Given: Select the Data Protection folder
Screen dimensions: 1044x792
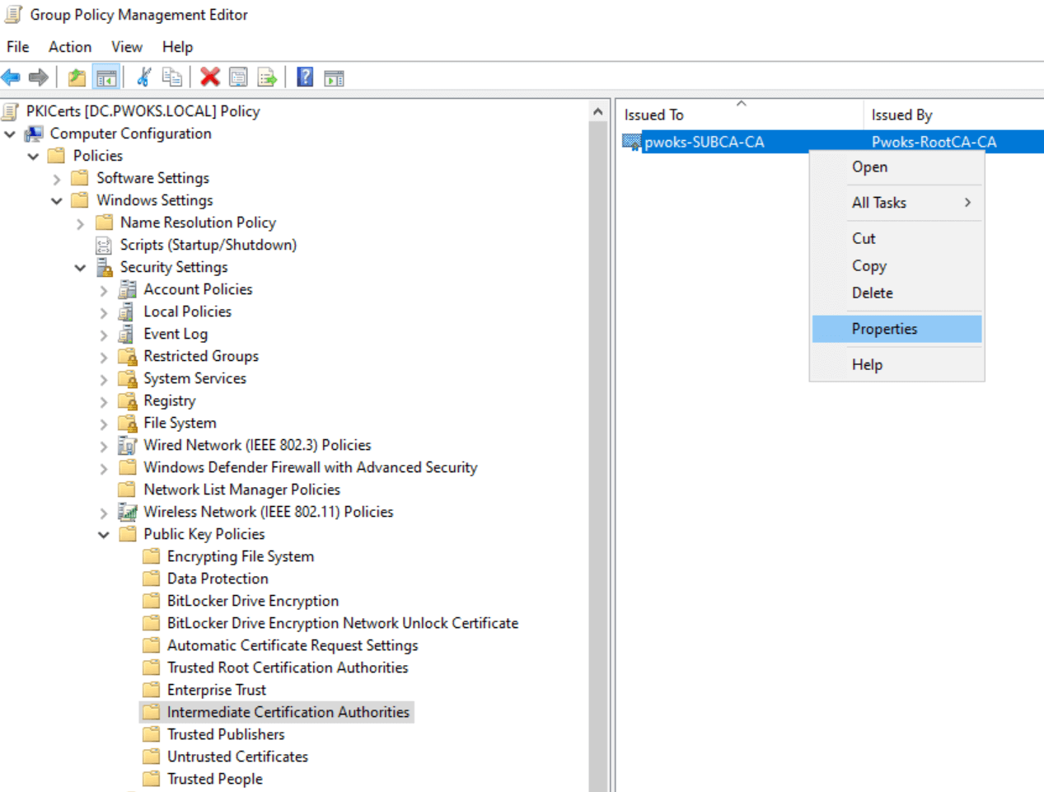Looking at the screenshot, I should (218, 579).
